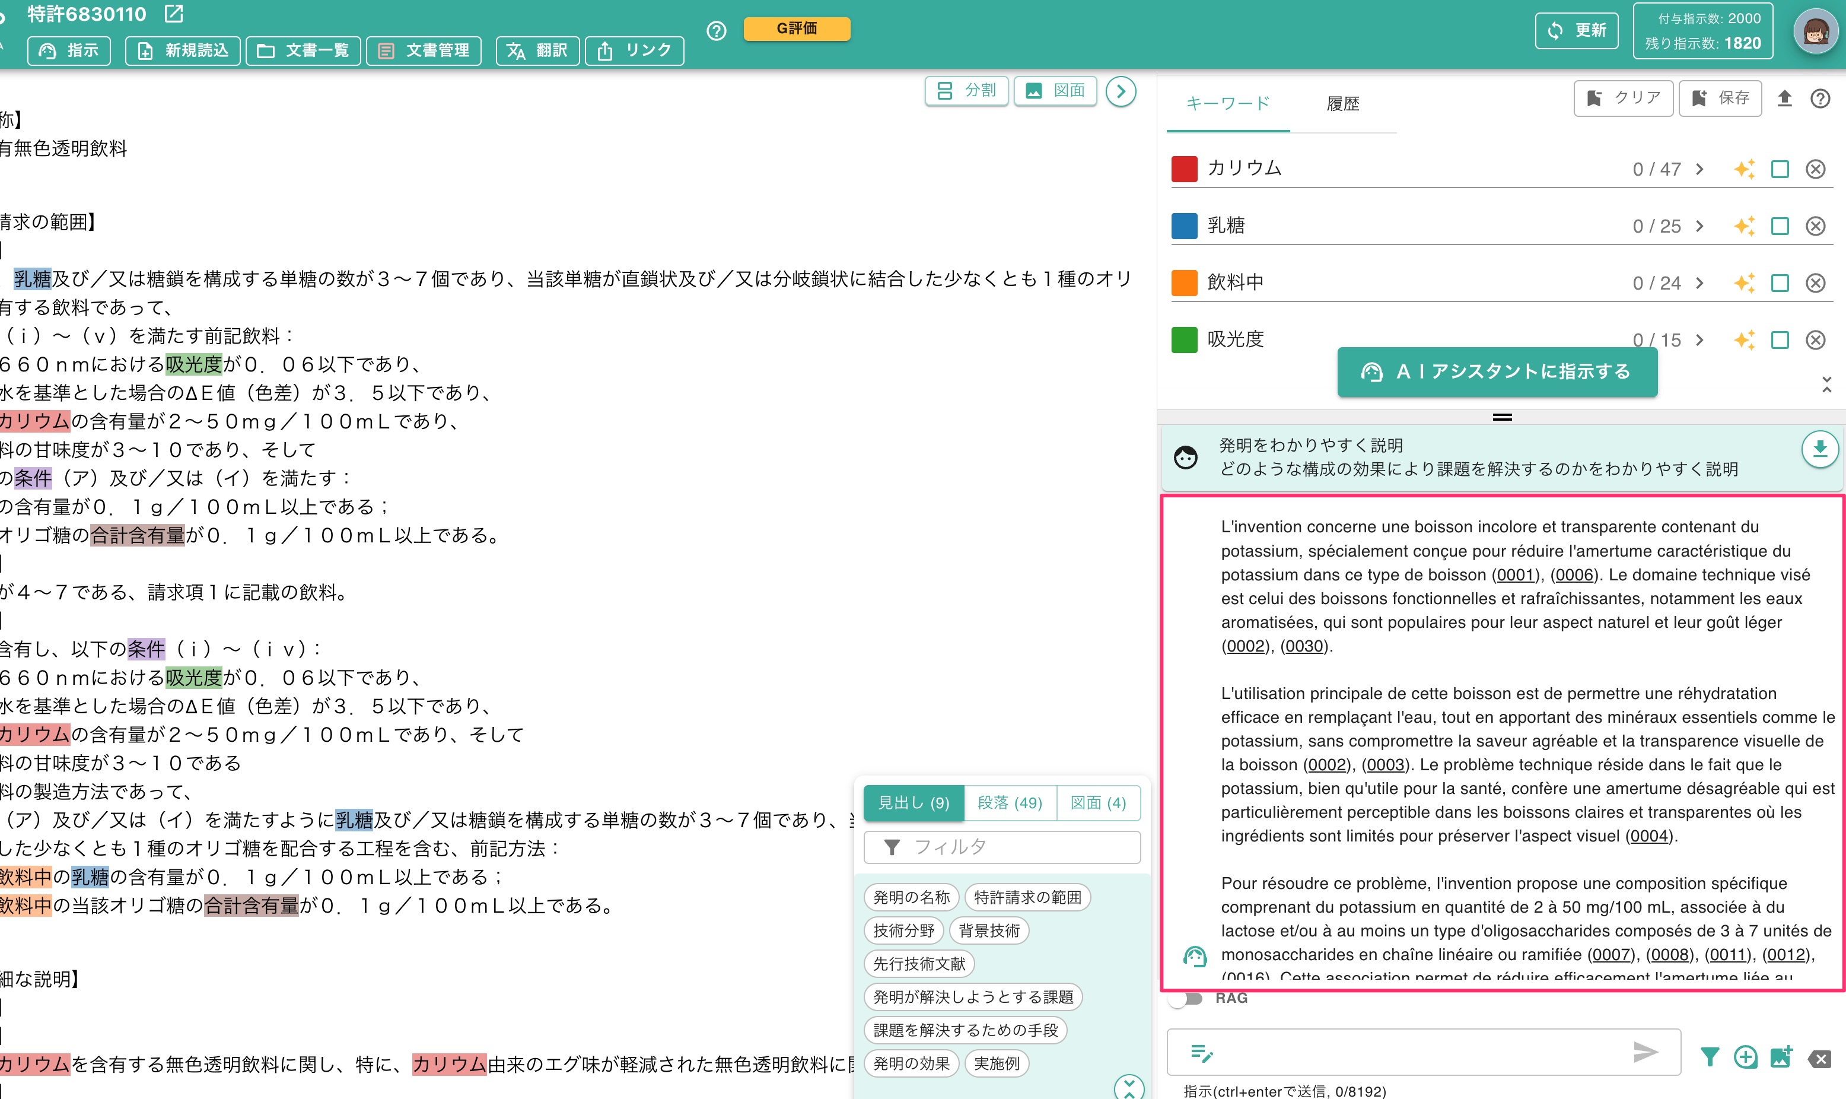Click AI sparkle icon for 乳糖 keyword

1745,226
